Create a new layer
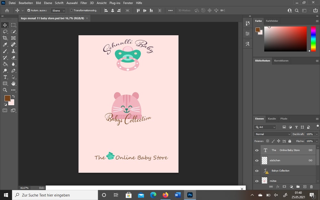Screen dimensions: 320x200 point(305,187)
